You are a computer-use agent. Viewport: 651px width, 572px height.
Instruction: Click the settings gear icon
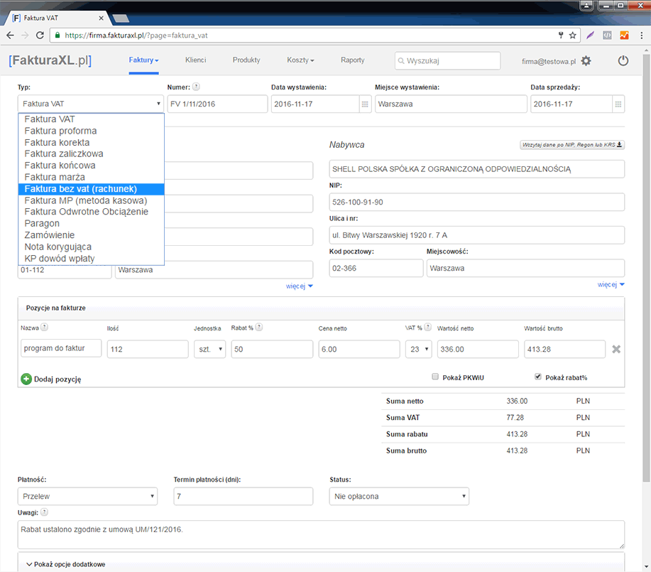pos(586,61)
